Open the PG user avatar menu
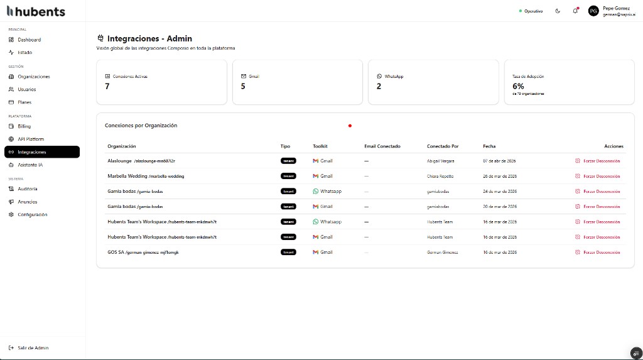Viewport: 643px width, 360px height. pos(593,11)
